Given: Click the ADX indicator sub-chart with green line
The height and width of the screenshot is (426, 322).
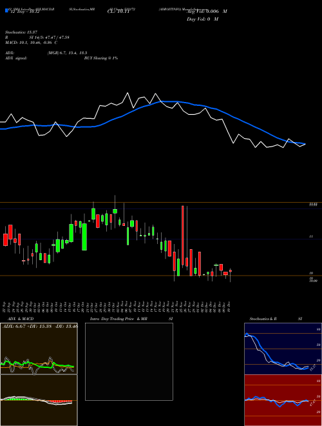Looking at the screenshot, I should pos(39,349).
